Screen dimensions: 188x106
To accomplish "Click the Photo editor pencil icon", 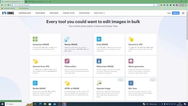I will [67, 61].
